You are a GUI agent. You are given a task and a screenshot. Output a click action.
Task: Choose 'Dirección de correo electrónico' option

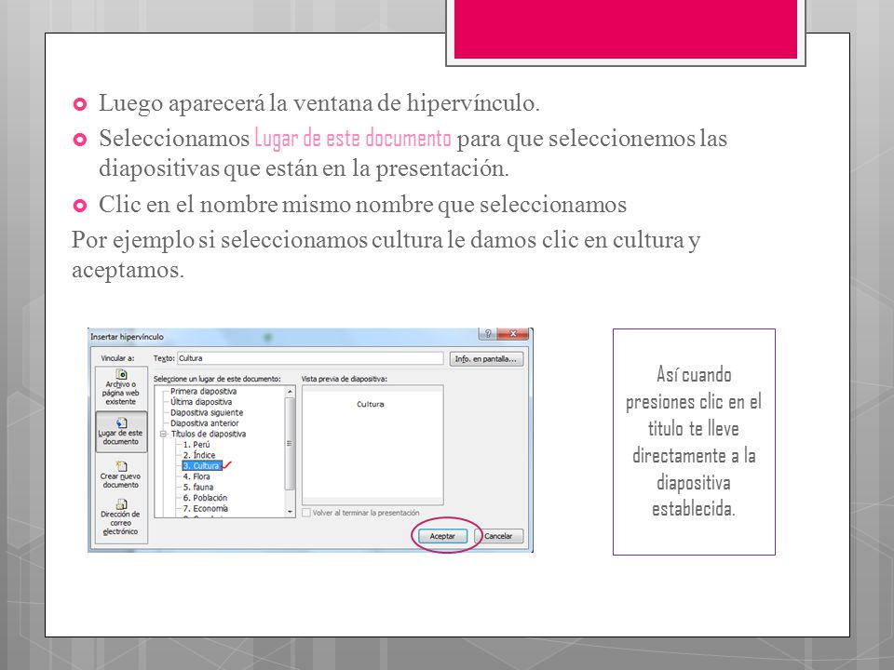(121, 517)
